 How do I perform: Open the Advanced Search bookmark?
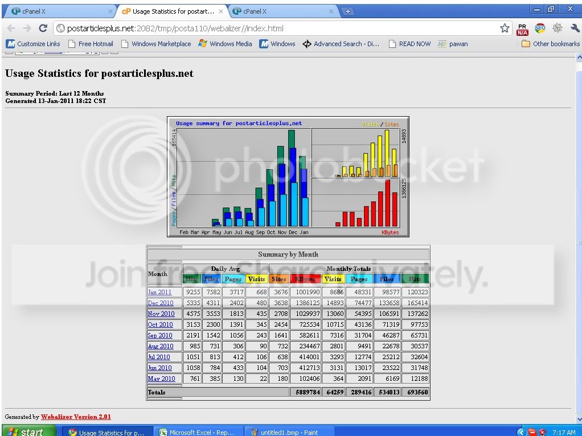click(341, 44)
